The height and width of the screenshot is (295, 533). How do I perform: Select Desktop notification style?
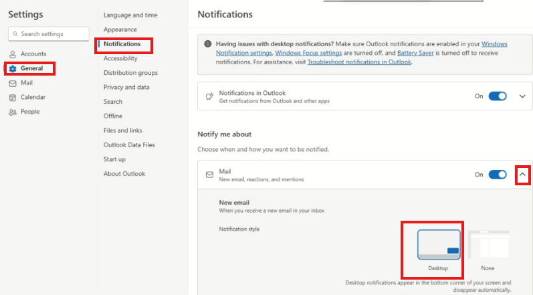click(x=439, y=245)
